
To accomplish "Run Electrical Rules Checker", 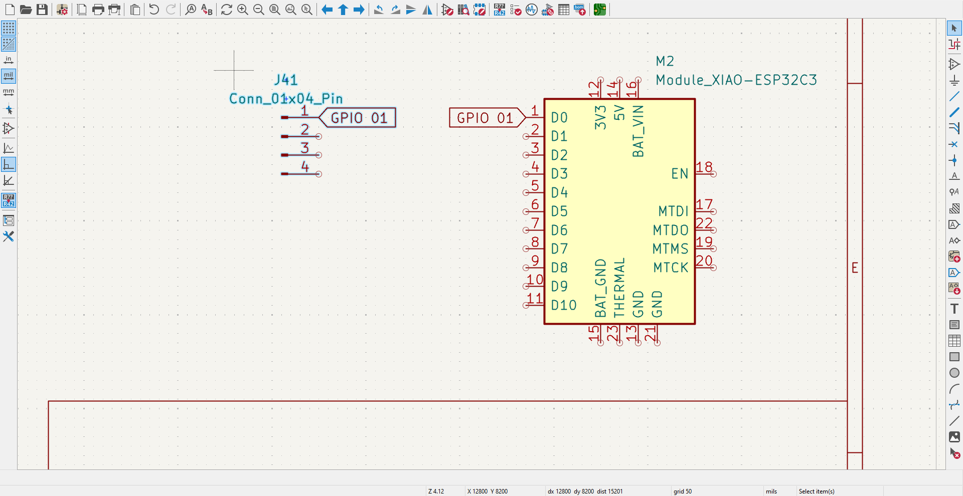I will [x=516, y=10].
